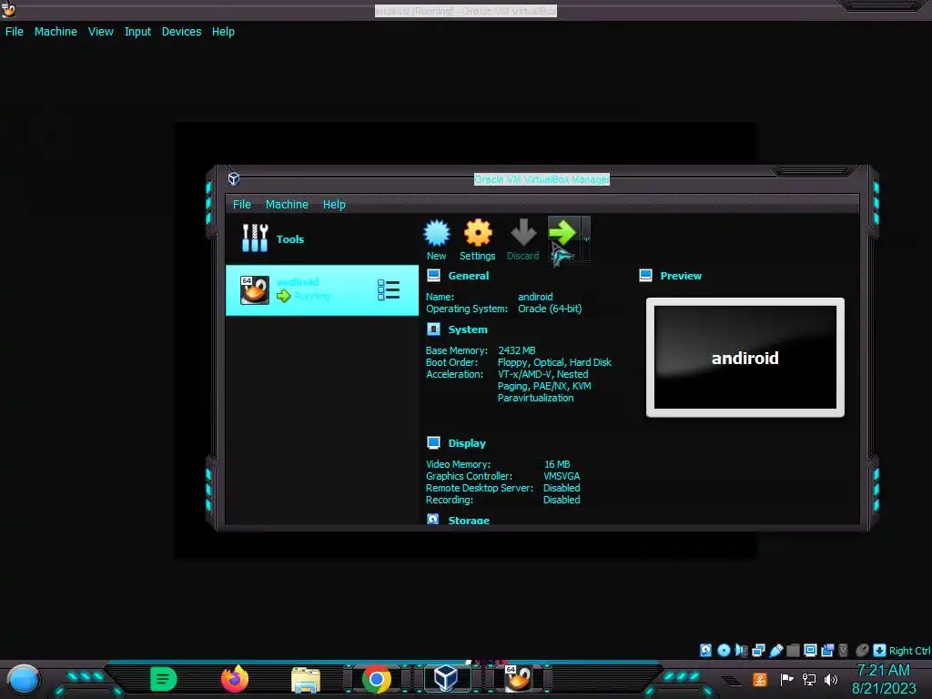
Task: Click the recording status icon
Action: (x=827, y=650)
